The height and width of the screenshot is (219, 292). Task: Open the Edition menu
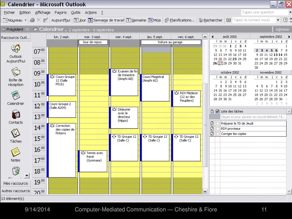click(25, 13)
